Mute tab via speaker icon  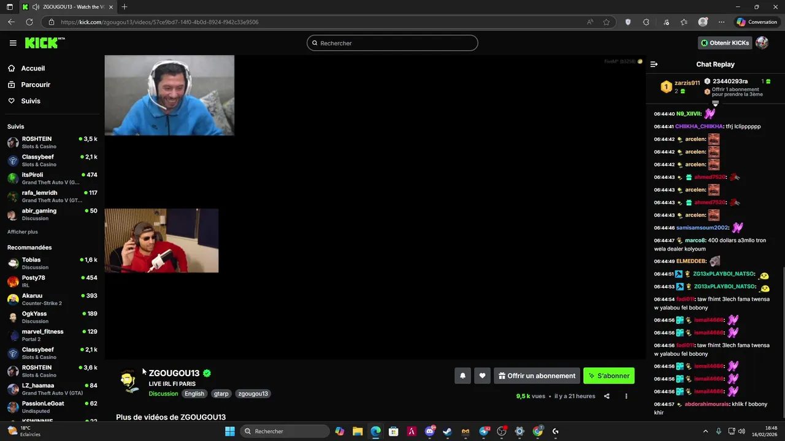point(36,7)
